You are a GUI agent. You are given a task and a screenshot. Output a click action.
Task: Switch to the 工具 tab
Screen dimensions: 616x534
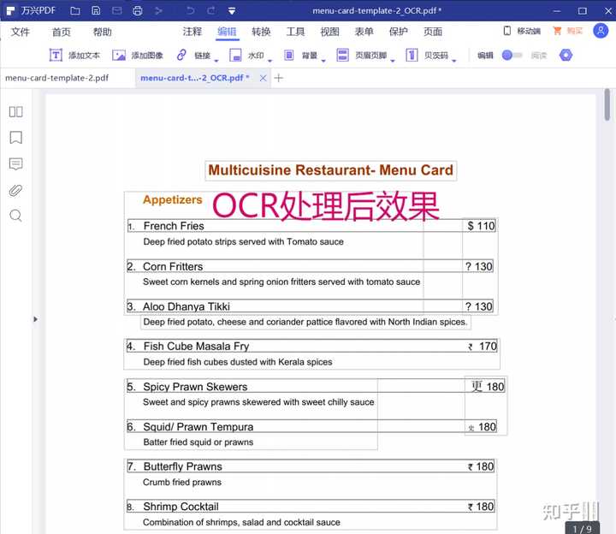coord(295,32)
